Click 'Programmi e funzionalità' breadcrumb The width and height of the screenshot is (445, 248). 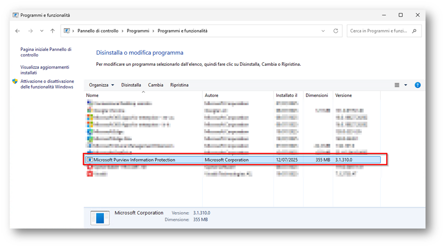click(183, 31)
